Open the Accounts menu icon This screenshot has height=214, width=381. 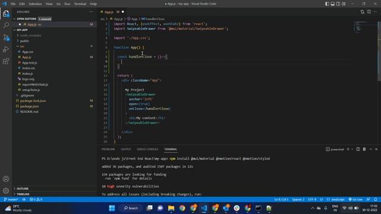click(x=6, y=179)
